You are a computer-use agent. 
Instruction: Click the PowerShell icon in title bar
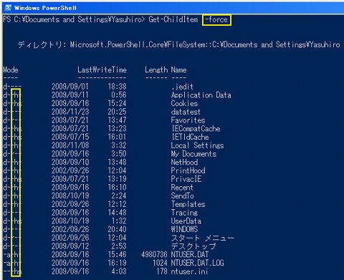tap(8, 8)
